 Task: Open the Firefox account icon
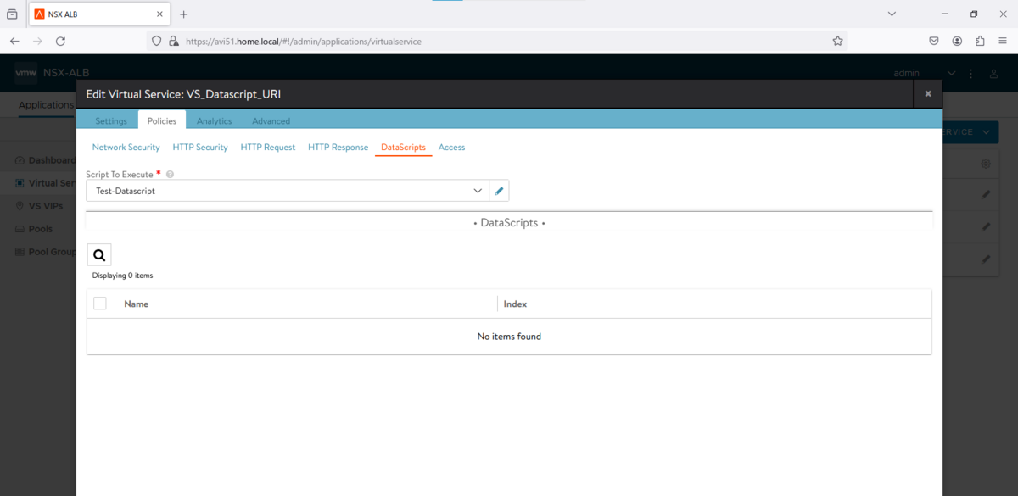(957, 41)
